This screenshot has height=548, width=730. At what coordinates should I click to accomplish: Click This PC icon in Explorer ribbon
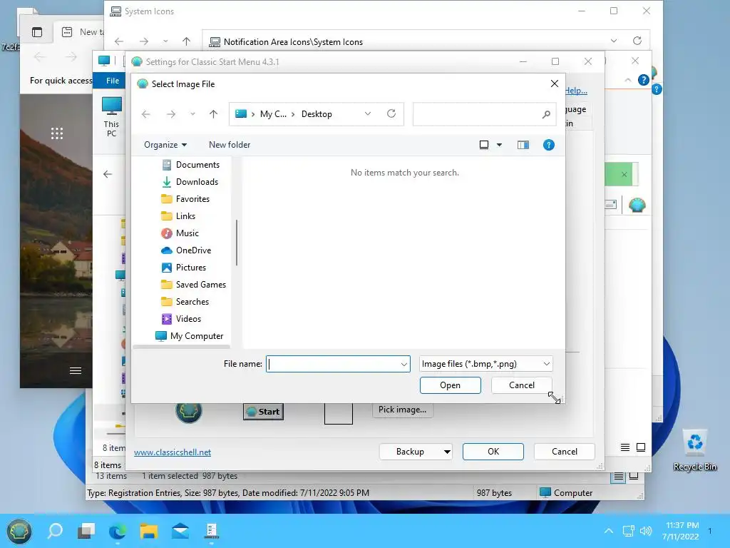(111, 117)
